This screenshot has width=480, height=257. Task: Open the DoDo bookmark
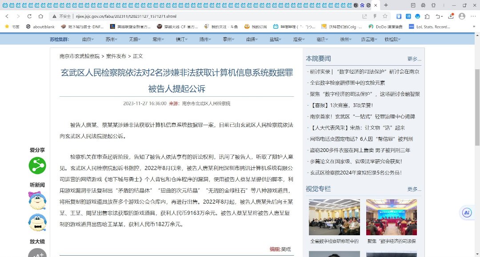(385, 27)
